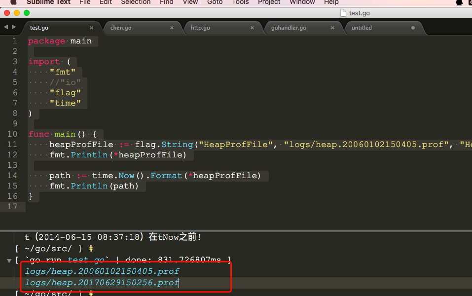Click the 'func' keyword on line 10

(x=39, y=134)
